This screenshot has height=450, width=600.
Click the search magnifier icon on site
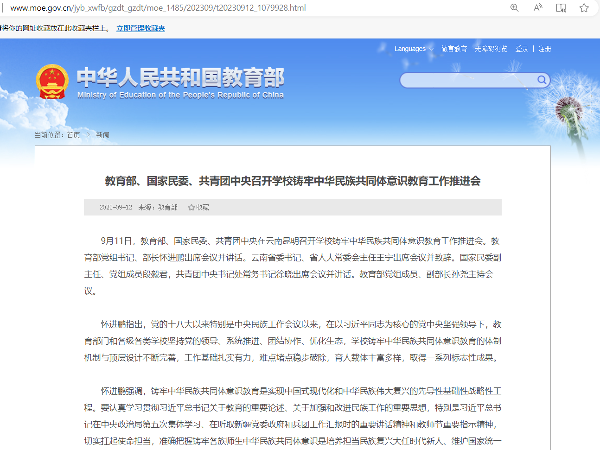click(x=542, y=80)
